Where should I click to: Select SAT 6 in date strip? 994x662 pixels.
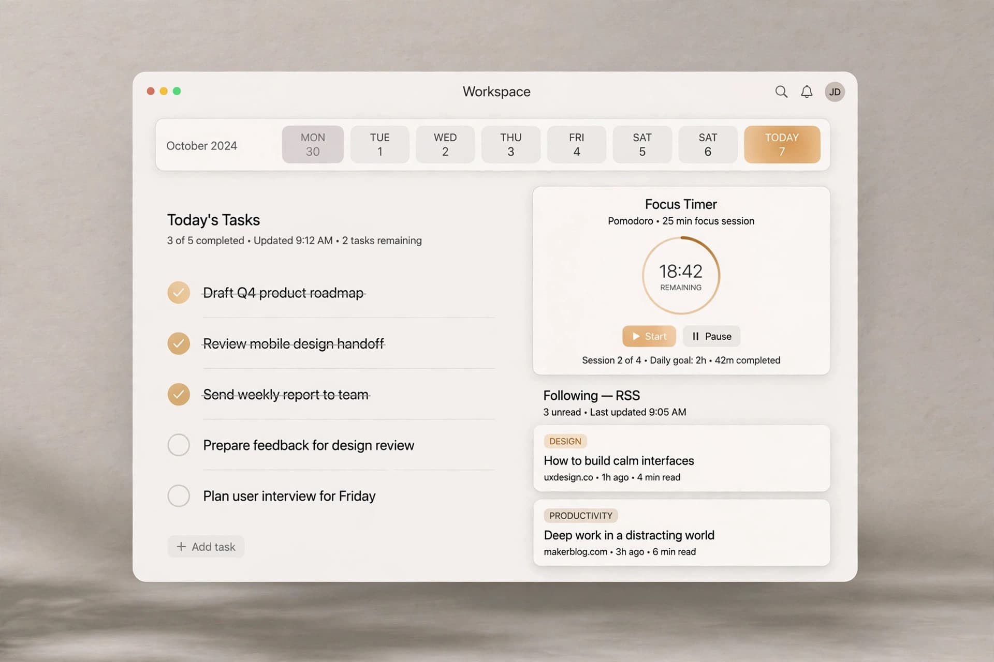pos(708,144)
